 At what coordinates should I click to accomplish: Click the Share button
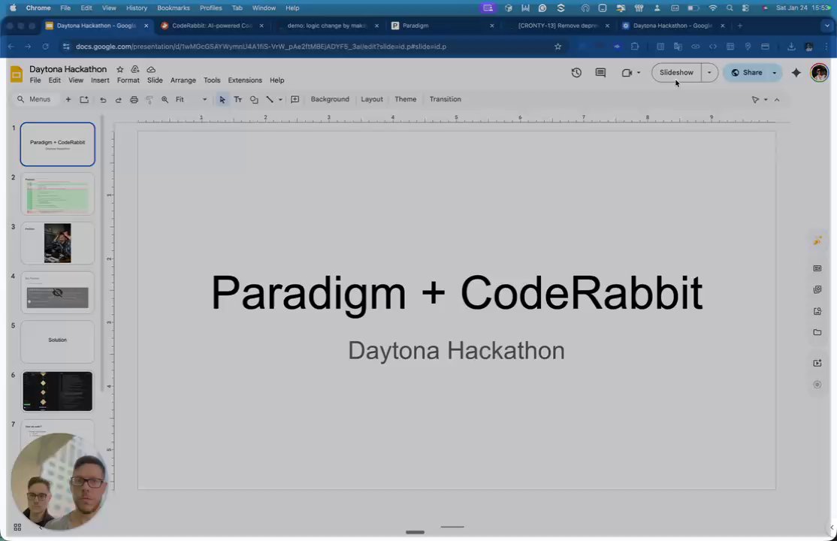747,73
